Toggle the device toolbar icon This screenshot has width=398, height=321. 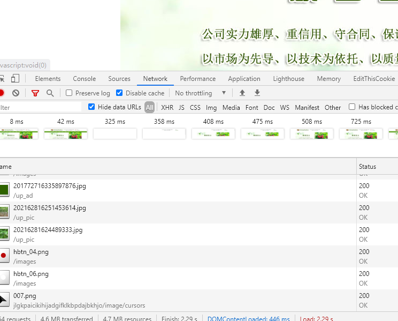pyautogui.click(x=15, y=79)
